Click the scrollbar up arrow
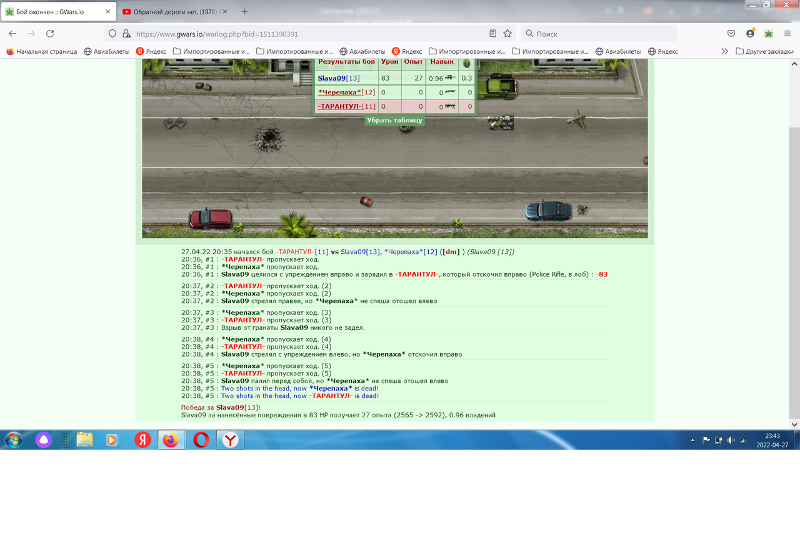 click(794, 63)
